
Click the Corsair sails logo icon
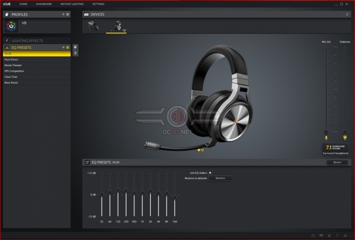[x=345, y=236]
